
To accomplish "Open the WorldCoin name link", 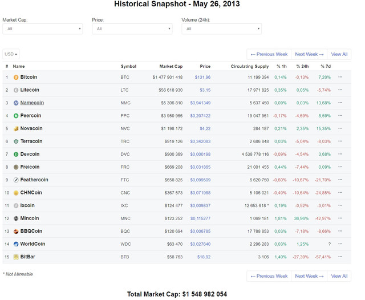I will [33, 244].
